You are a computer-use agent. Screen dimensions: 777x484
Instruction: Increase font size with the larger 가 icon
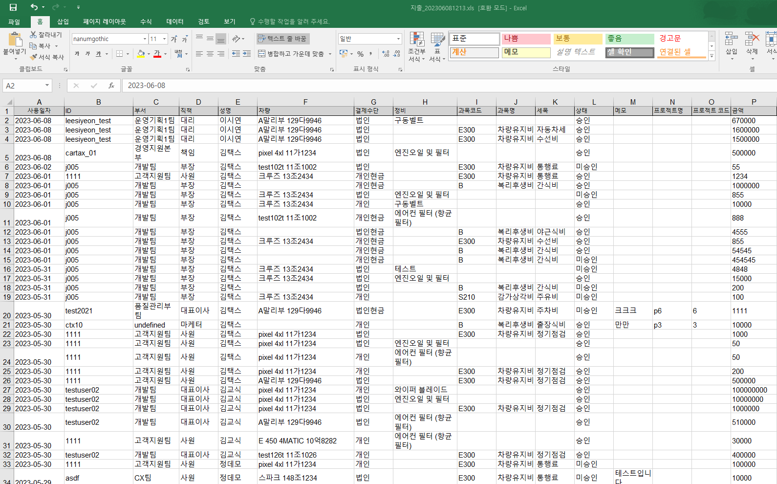click(x=174, y=39)
